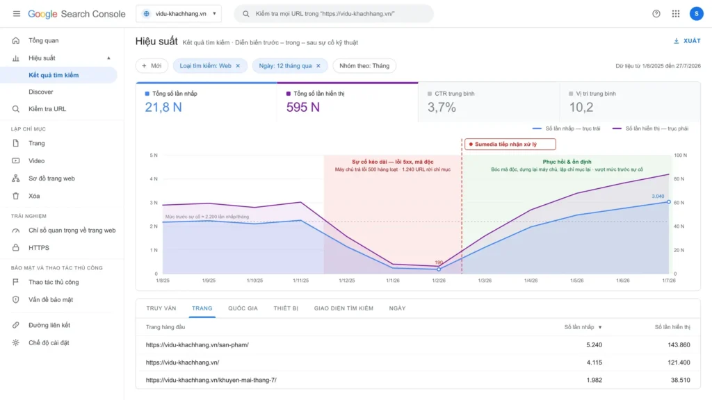The width and height of the screenshot is (712, 400).
Task: Enable the CTR trung bình metric card
Action: [x=489, y=102]
